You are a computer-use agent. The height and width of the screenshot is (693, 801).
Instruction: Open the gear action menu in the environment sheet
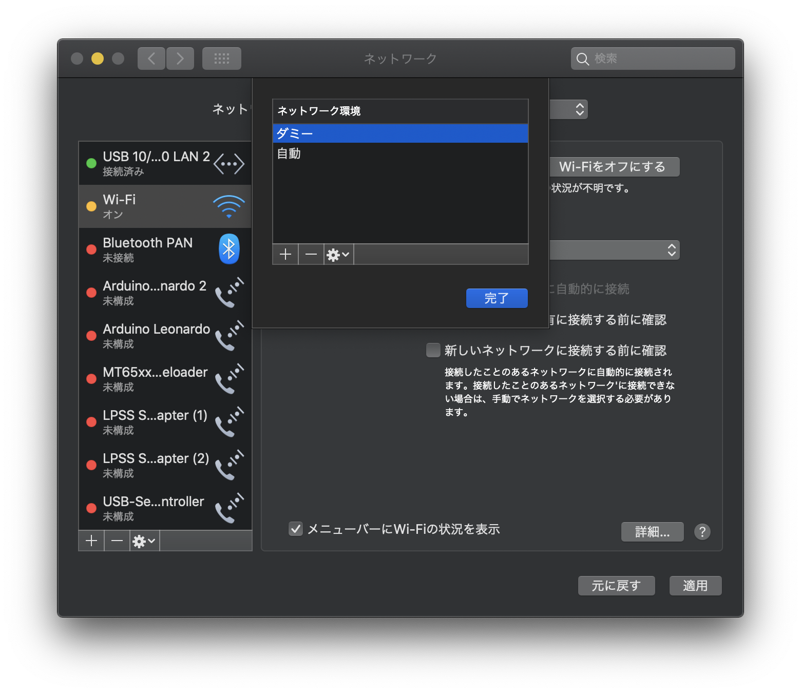point(337,254)
